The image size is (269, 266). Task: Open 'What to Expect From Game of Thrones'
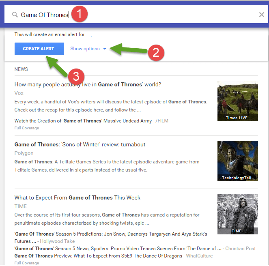click(x=77, y=197)
